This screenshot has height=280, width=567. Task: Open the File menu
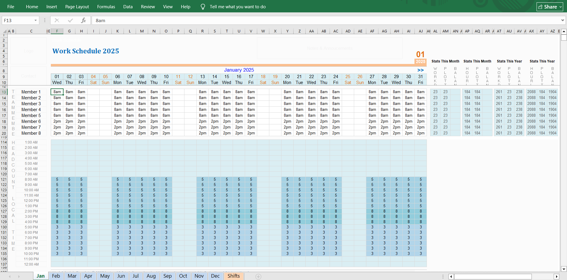tap(11, 6)
